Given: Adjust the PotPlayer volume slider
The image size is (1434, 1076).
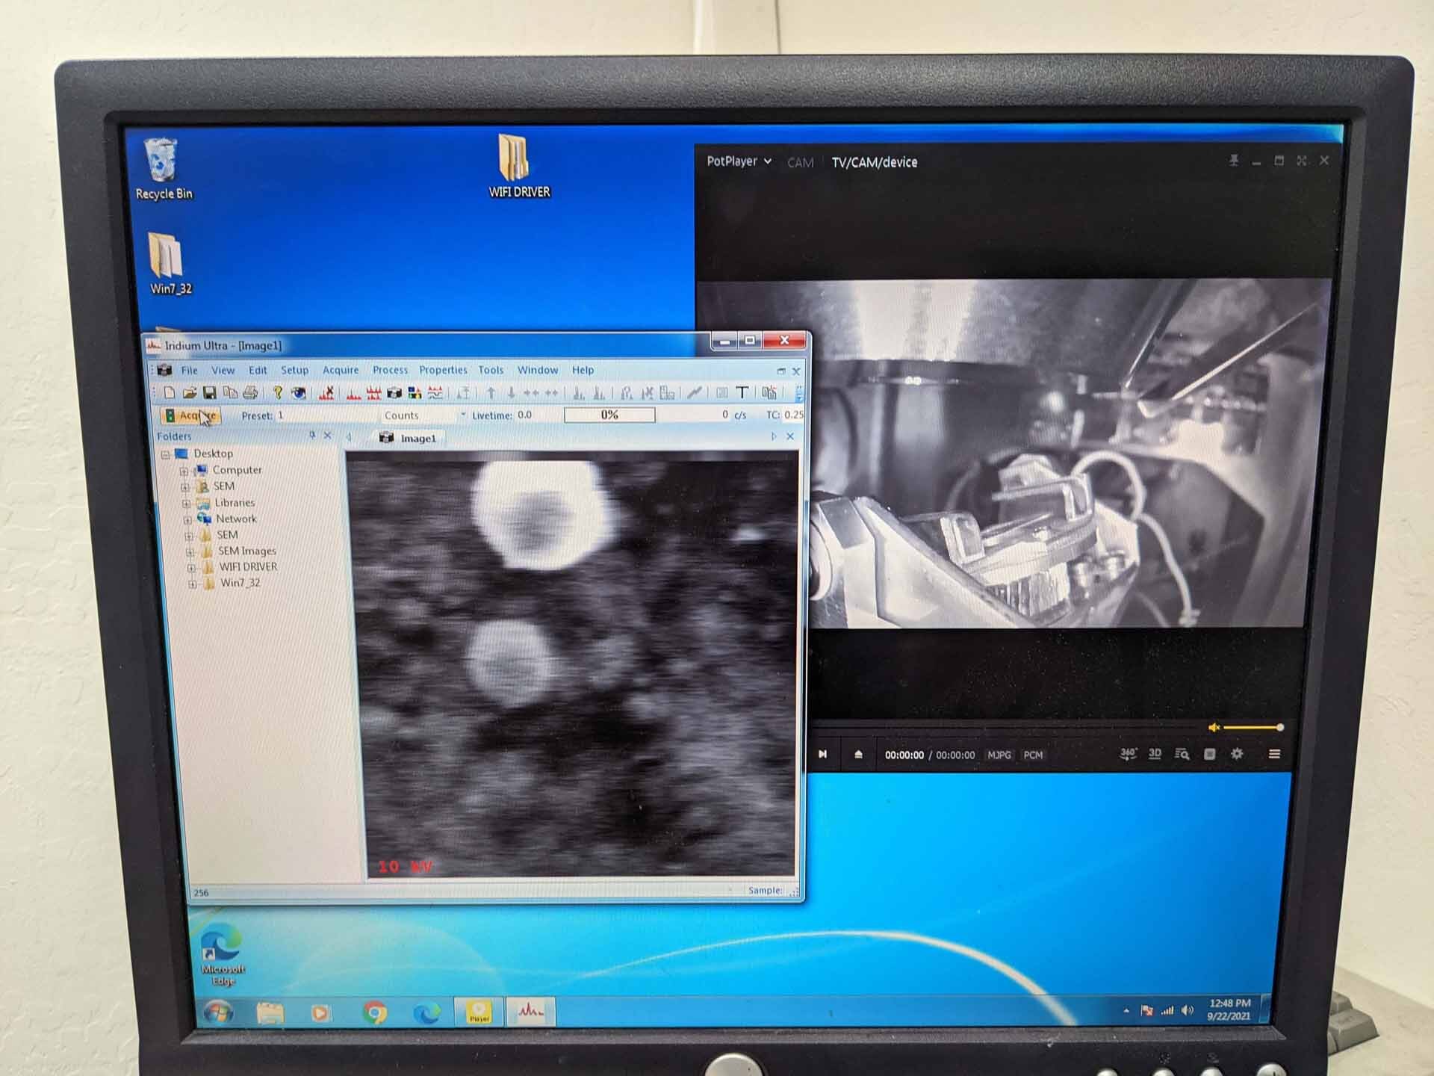Looking at the screenshot, I should [1253, 728].
